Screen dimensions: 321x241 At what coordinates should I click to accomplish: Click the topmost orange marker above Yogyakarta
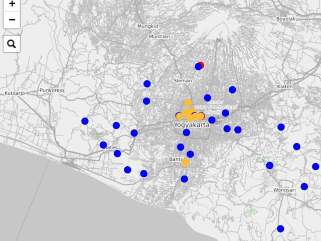coord(188,103)
